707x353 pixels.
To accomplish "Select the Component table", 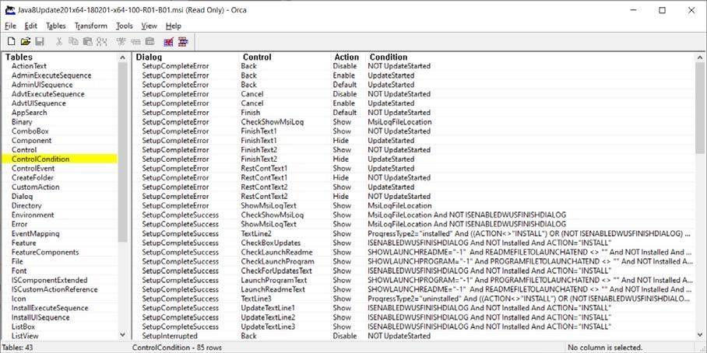I will click(x=32, y=141).
